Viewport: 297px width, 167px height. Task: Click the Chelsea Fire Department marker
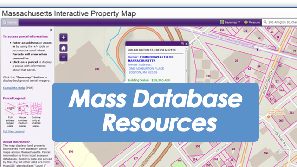(x=268, y=117)
